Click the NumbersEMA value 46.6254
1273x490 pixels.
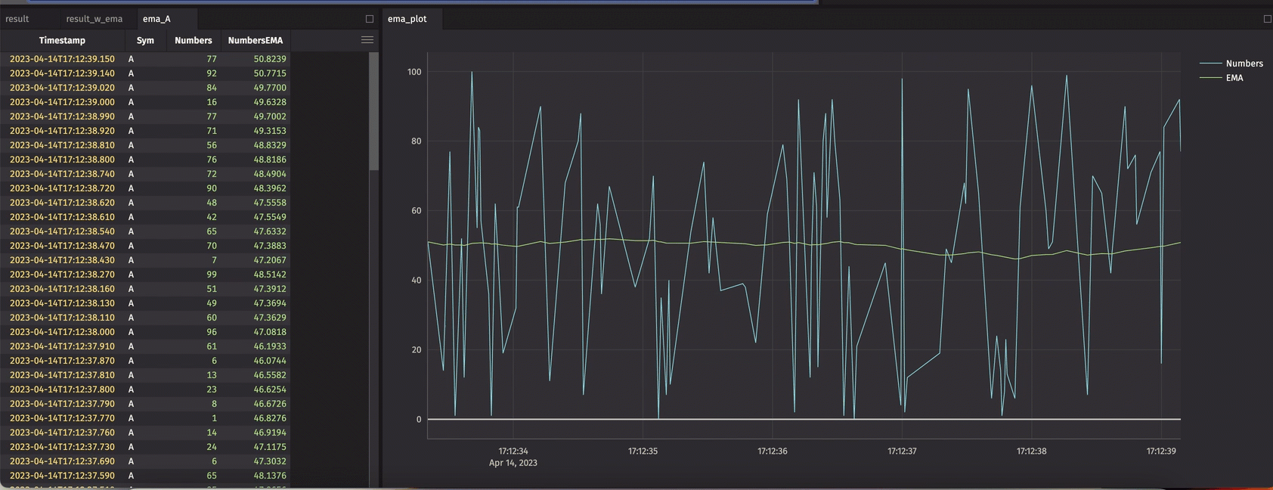pyautogui.click(x=270, y=389)
